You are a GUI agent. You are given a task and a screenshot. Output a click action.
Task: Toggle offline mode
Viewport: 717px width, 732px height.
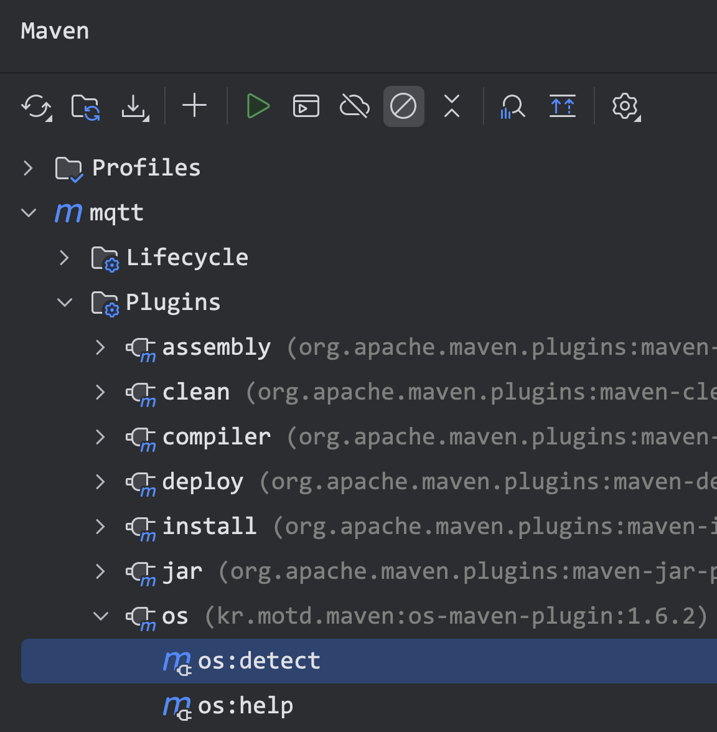[354, 106]
